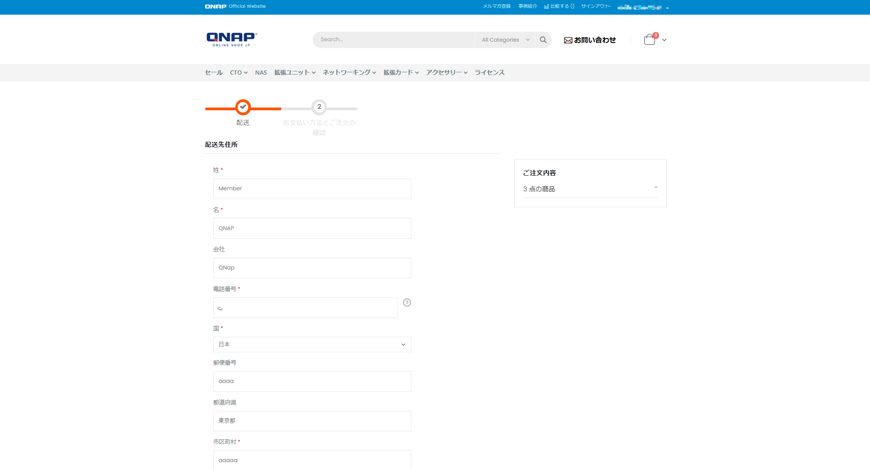870x469 pixels.
Task: Open the ライセンス menu item
Action: pos(489,73)
